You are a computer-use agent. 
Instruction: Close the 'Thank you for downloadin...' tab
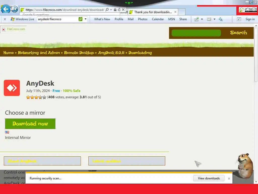(x=175, y=12)
